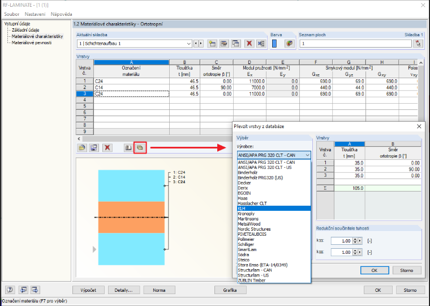This screenshot has width=430, height=306.
Task: Increase k33 value with the up arrow
Action: [x=355, y=239]
